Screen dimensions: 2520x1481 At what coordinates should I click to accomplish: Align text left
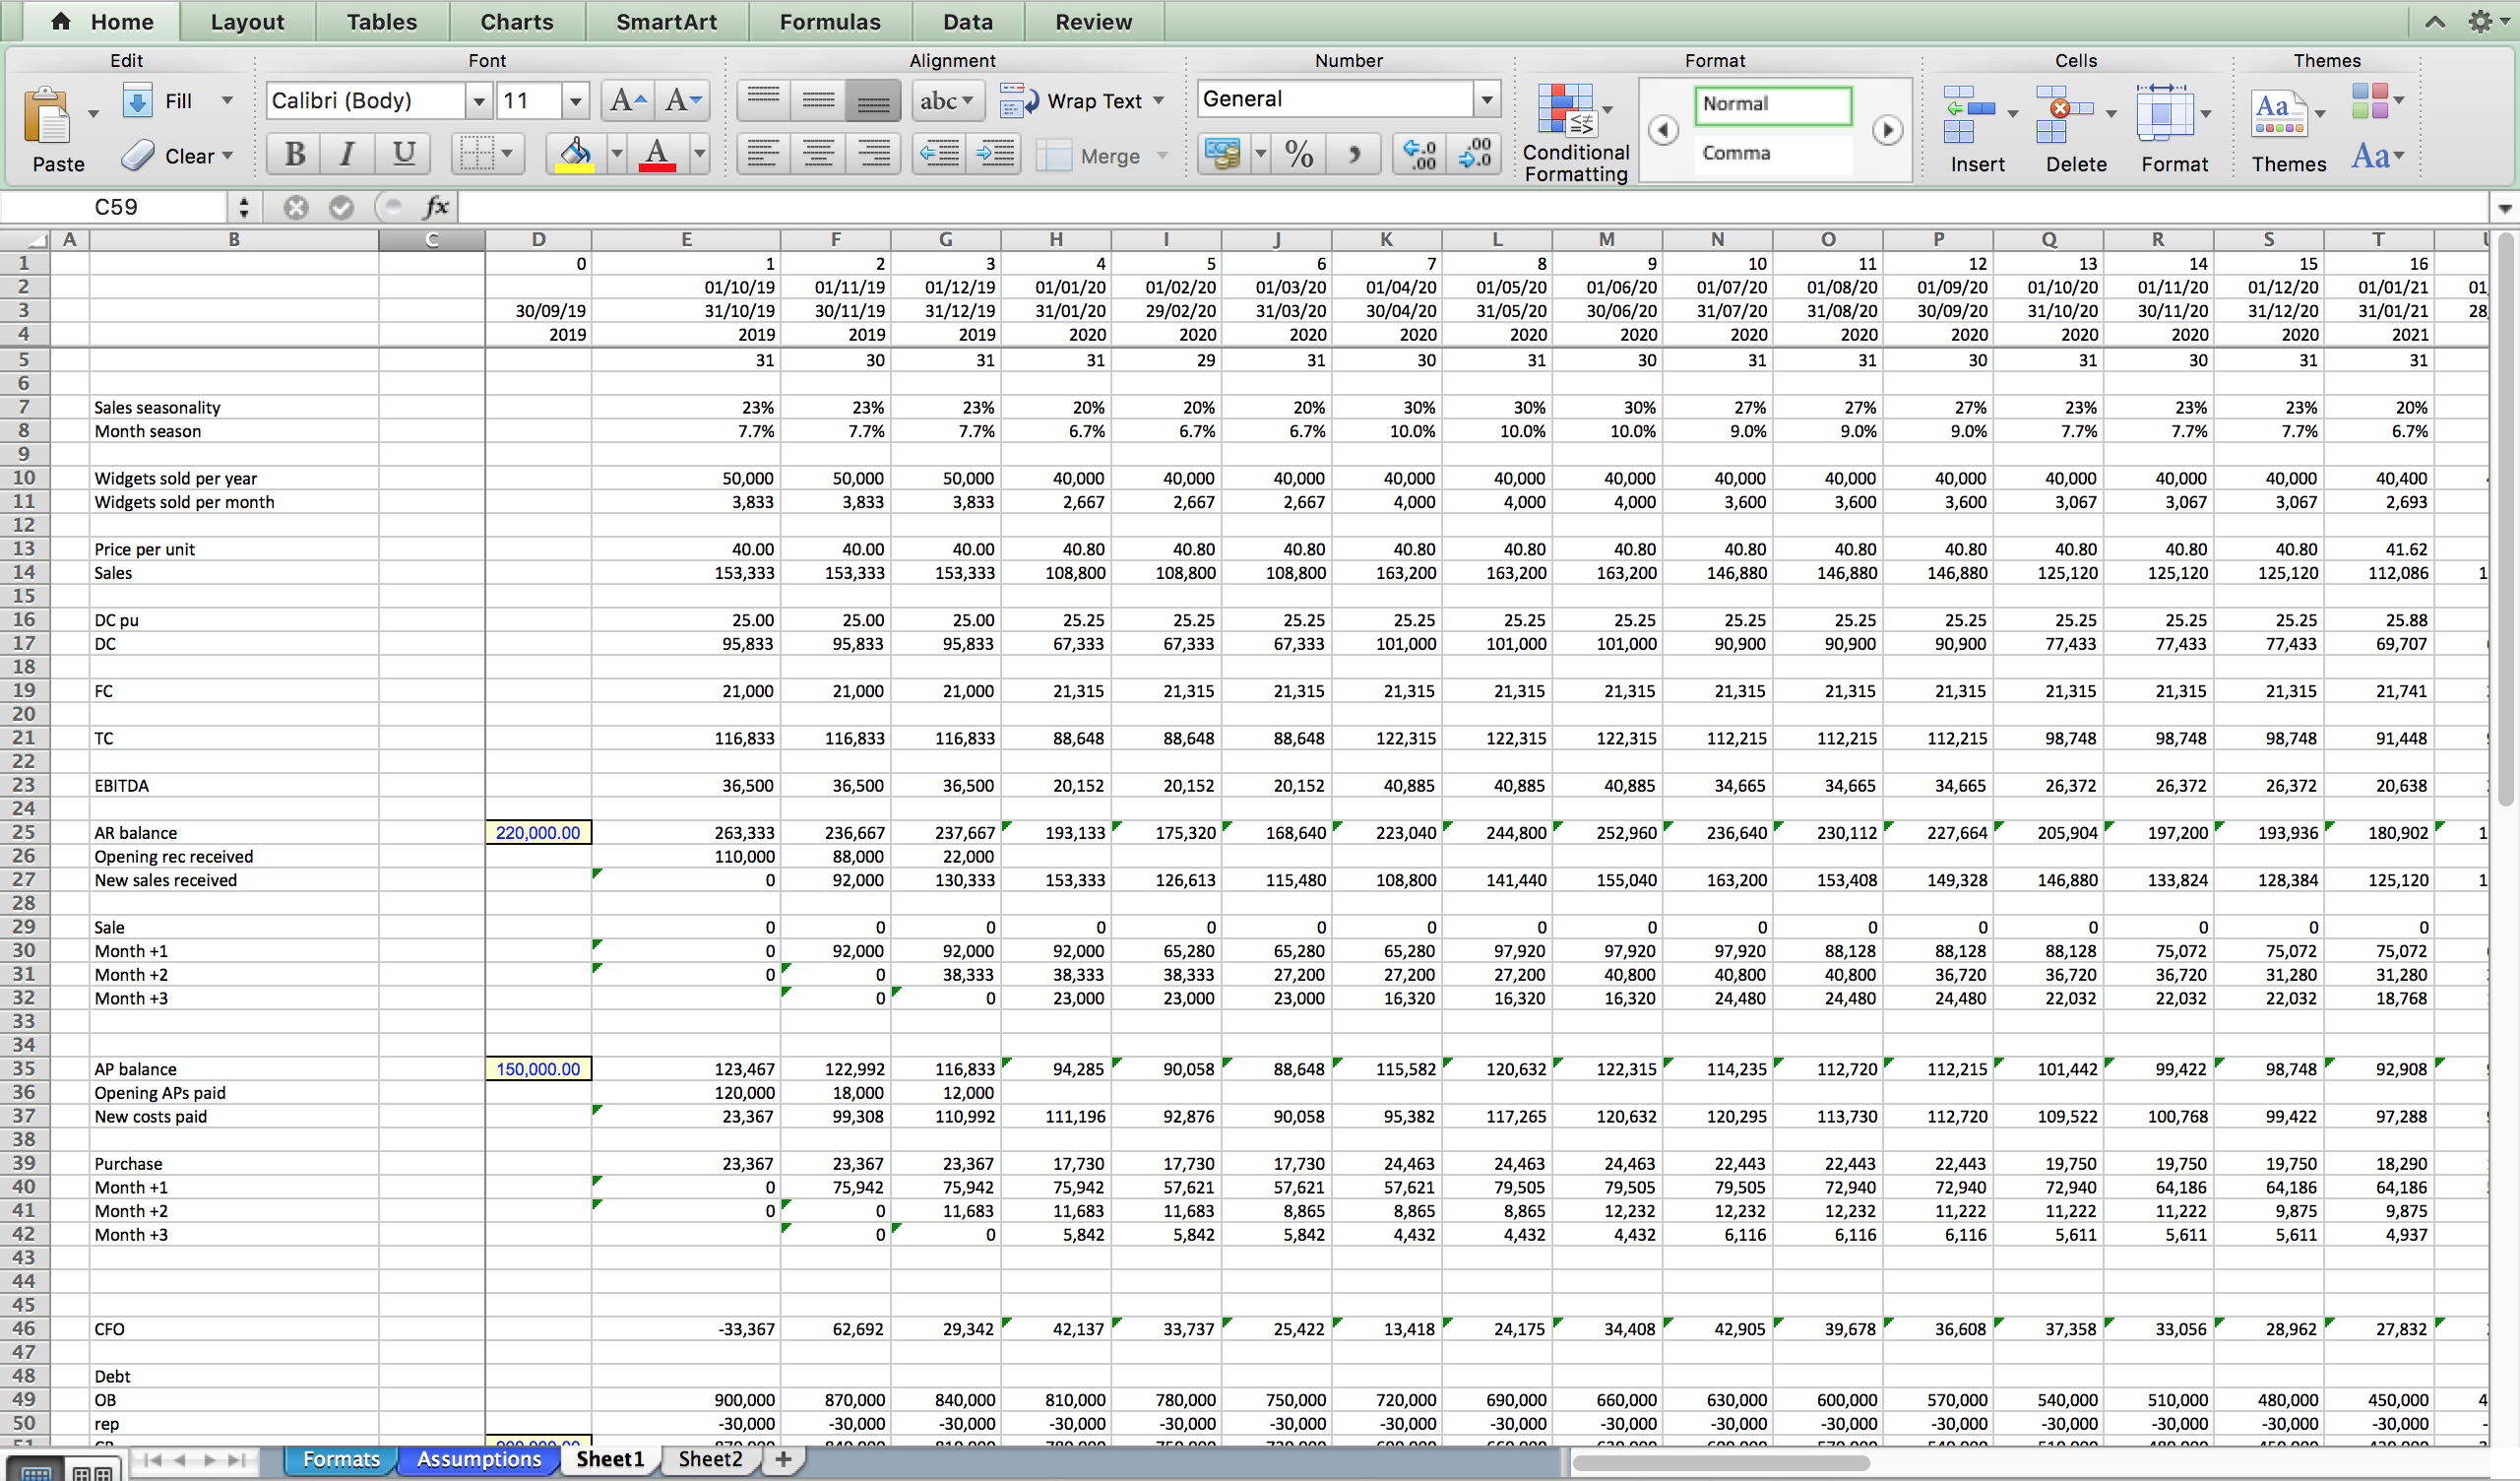tap(764, 154)
